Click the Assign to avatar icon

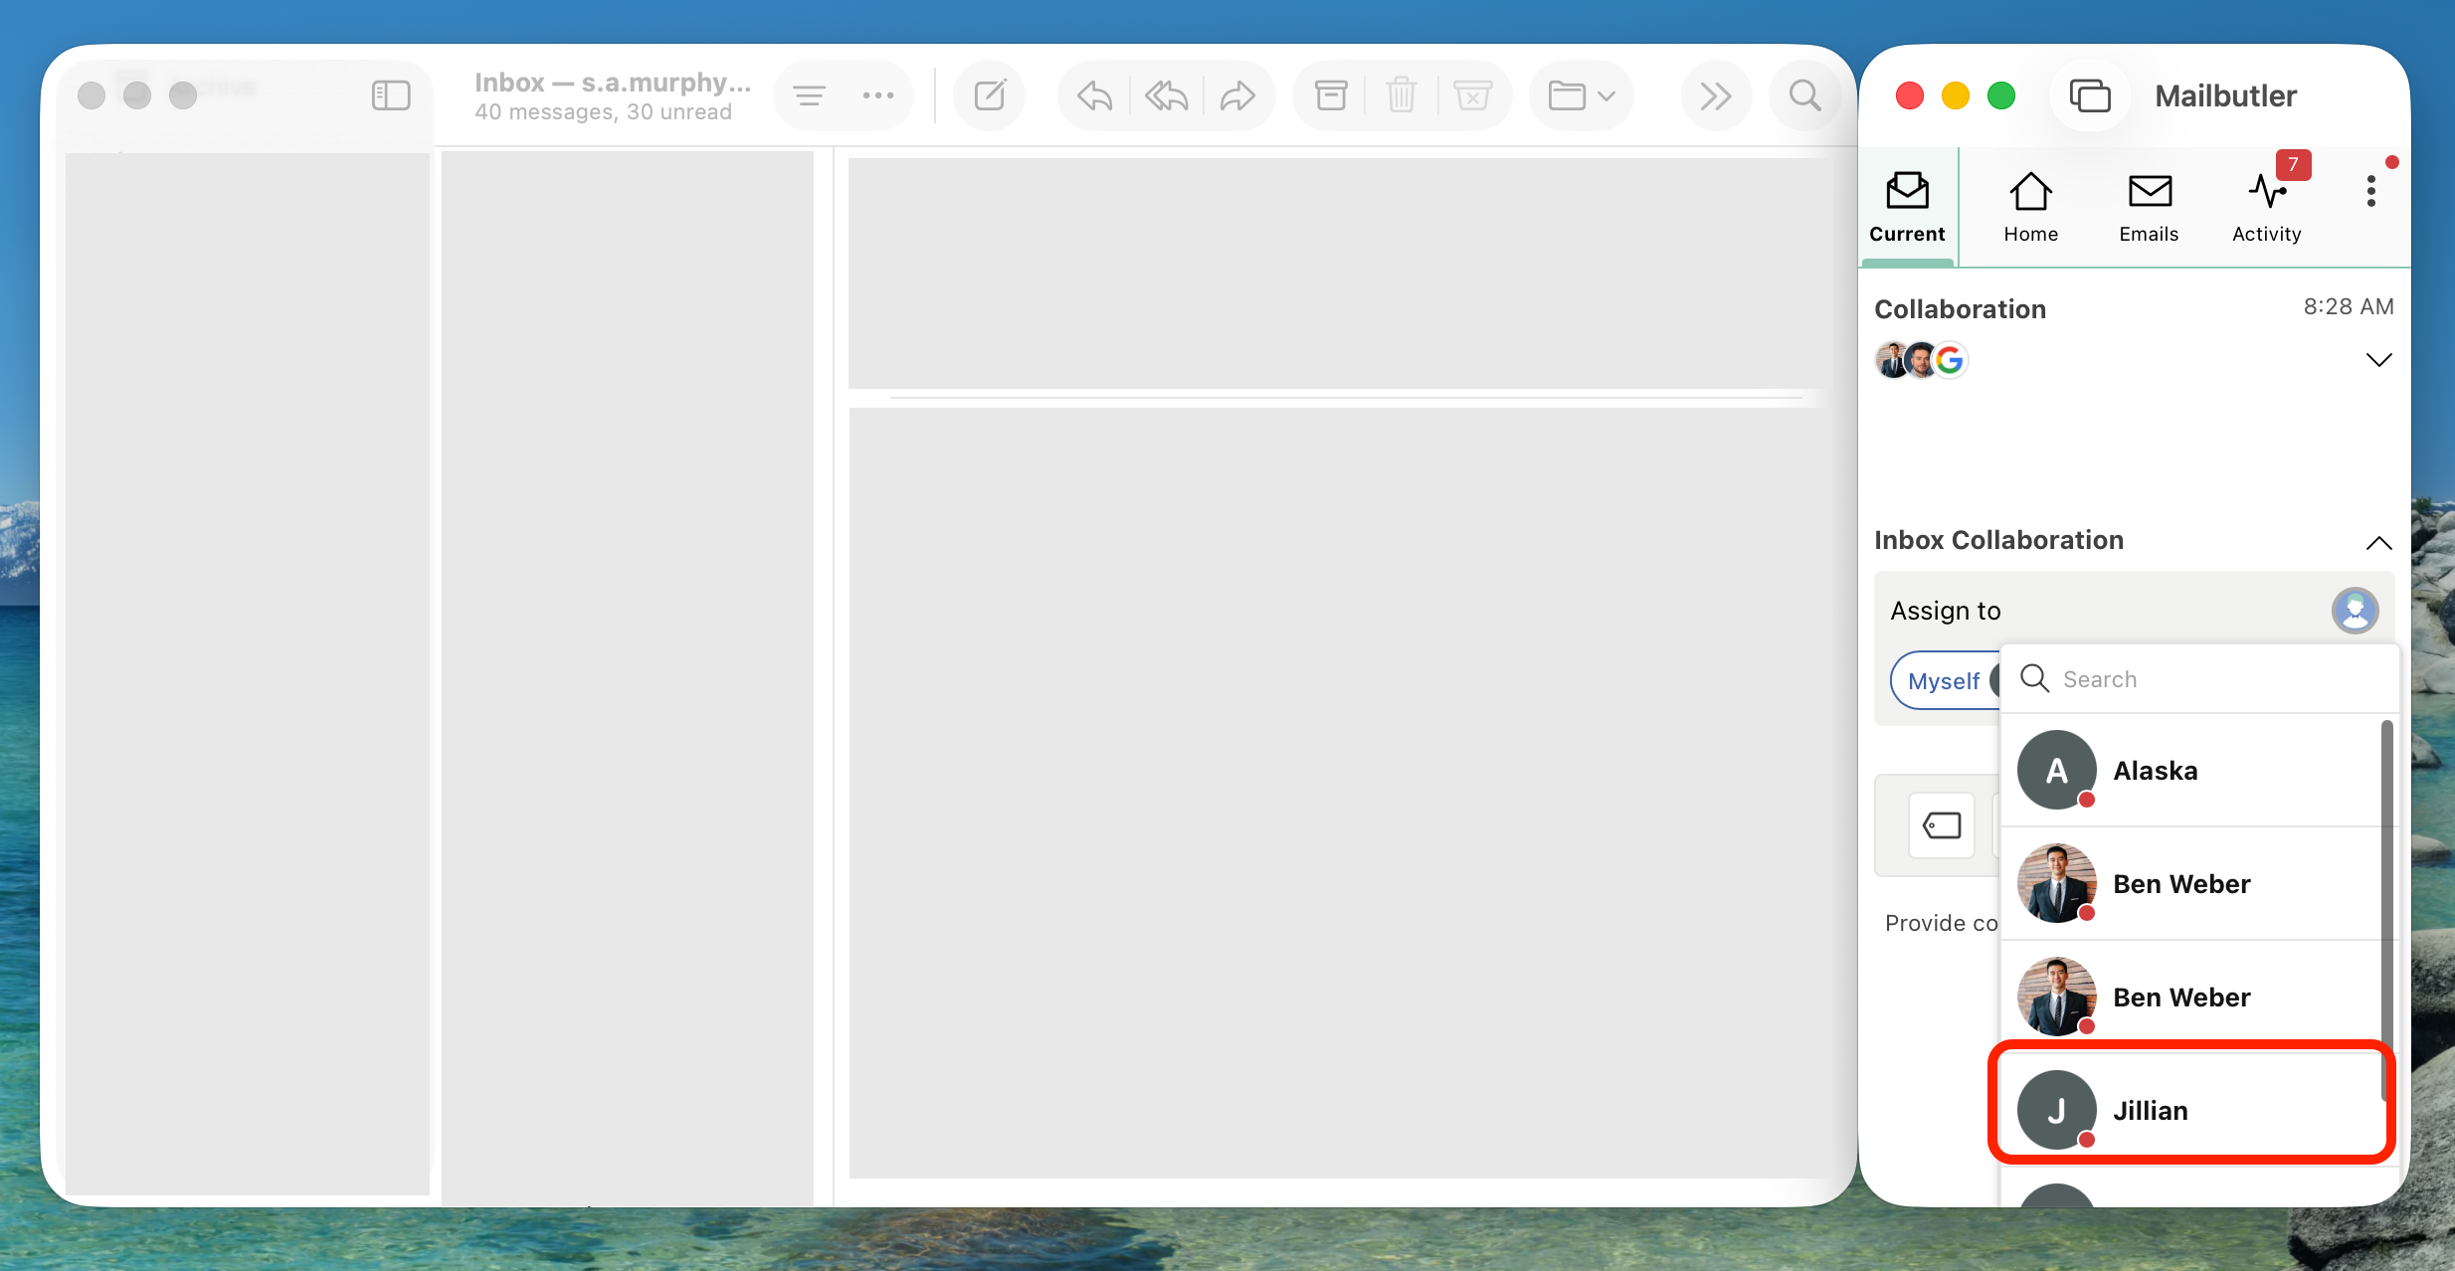tap(2355, 611)
